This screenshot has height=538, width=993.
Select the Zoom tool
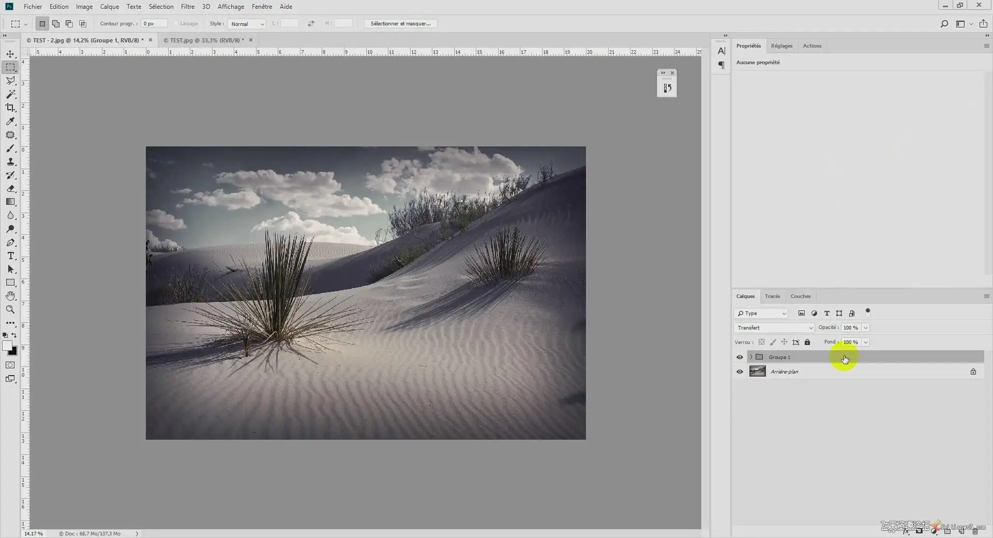pos(10,309)
